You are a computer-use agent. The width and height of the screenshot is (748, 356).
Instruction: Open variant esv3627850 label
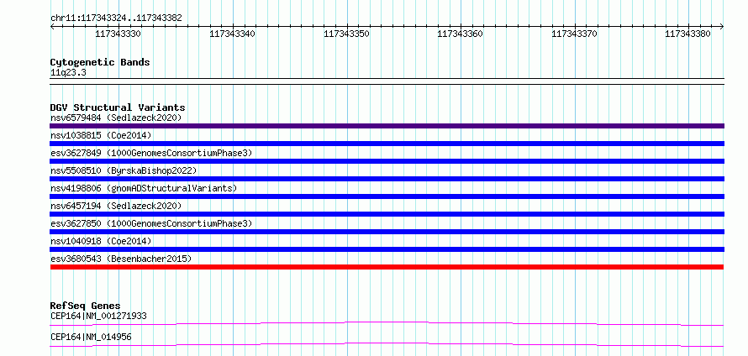point(151,223)
